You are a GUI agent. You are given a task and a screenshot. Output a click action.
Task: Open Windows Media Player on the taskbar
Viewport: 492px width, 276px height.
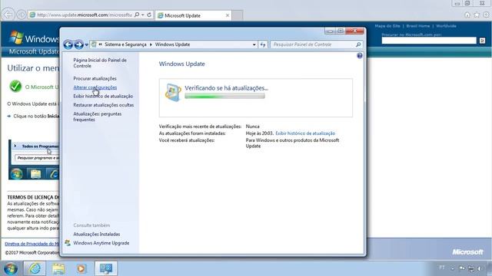coord(81,268)
